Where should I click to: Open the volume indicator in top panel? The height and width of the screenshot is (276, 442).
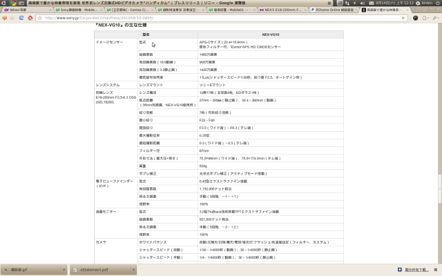pyautogui.click(x=363, y=3)
